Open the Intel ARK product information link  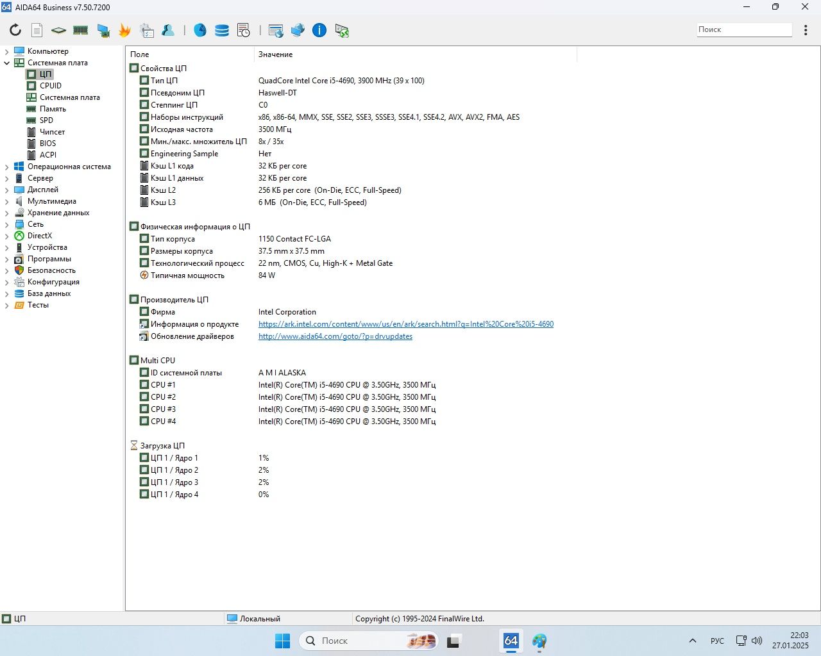[406, 324]
